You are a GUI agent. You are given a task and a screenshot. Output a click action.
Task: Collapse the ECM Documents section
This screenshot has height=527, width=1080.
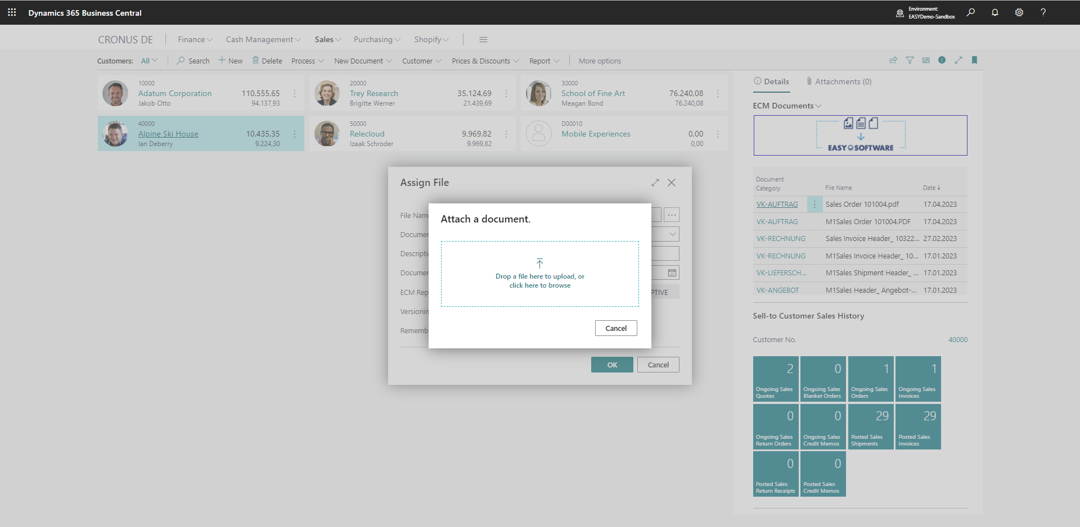(787, 106)
